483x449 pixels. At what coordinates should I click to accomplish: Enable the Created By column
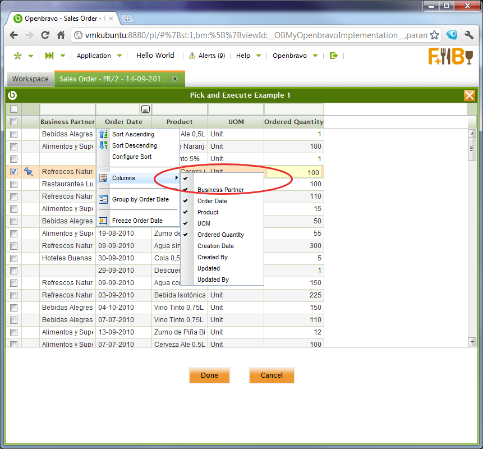213,257
